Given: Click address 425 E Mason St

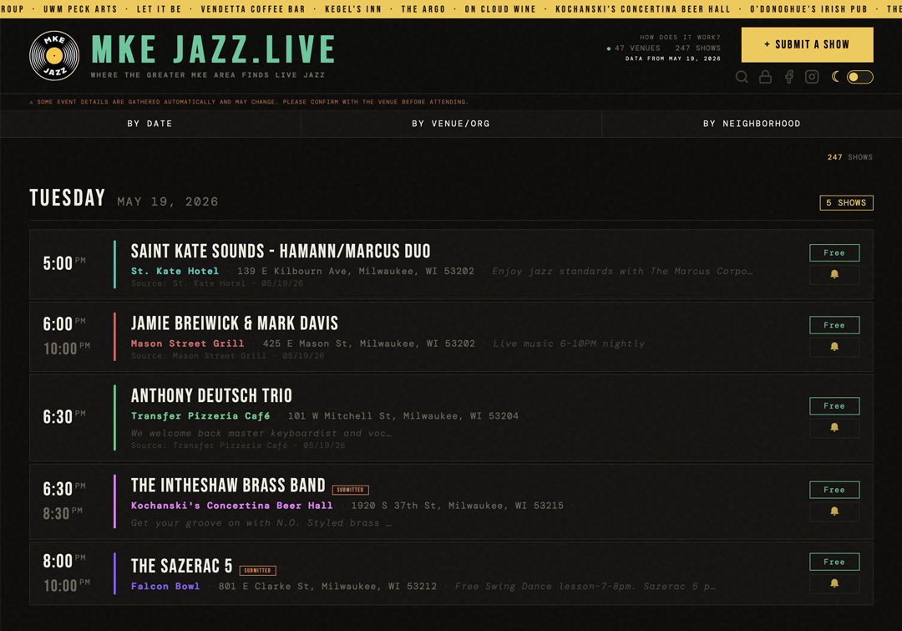Looking at the screenshot, I should click(x=369, y=343).
